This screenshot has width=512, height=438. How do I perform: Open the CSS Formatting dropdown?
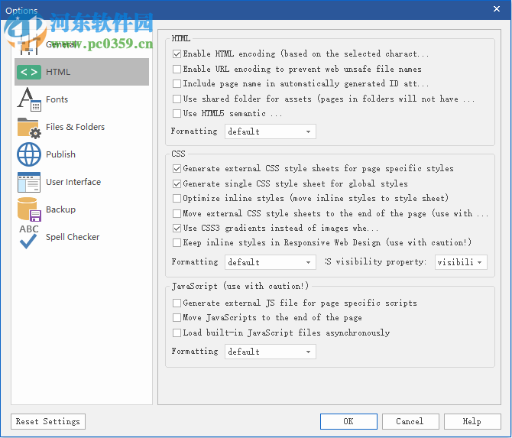tap(270, 262)
